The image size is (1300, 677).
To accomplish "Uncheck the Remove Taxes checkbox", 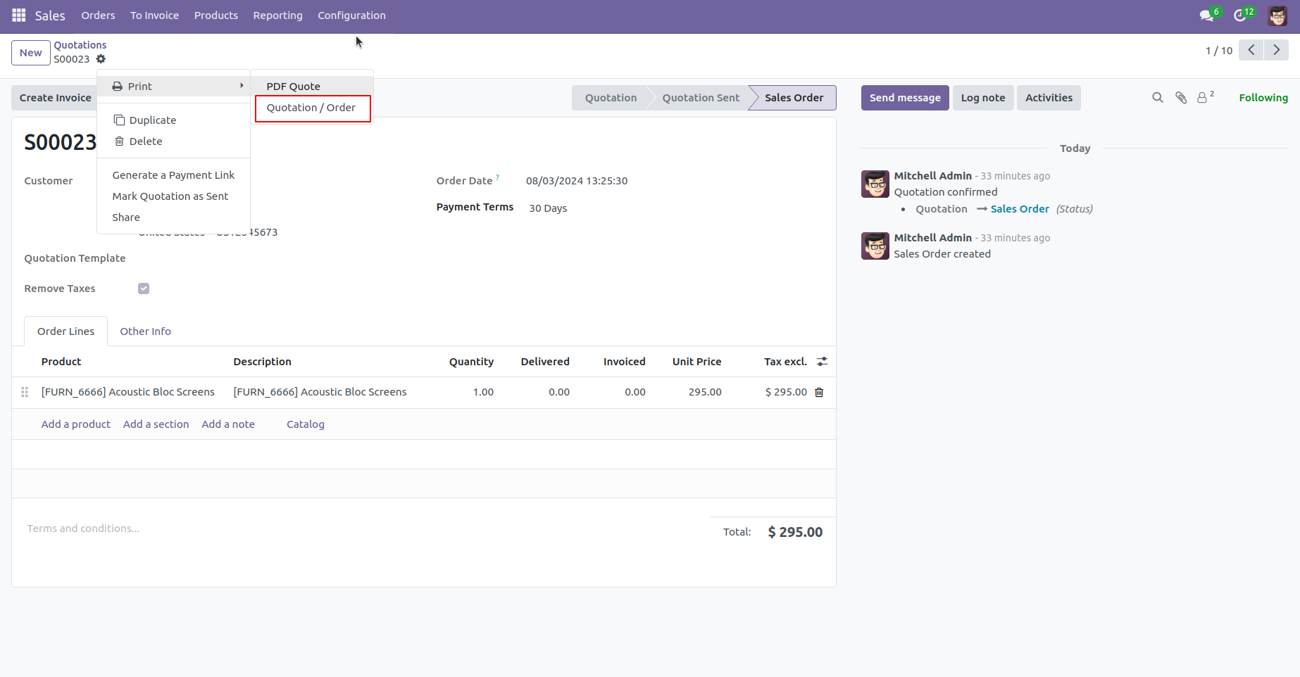I will (143, 288).
